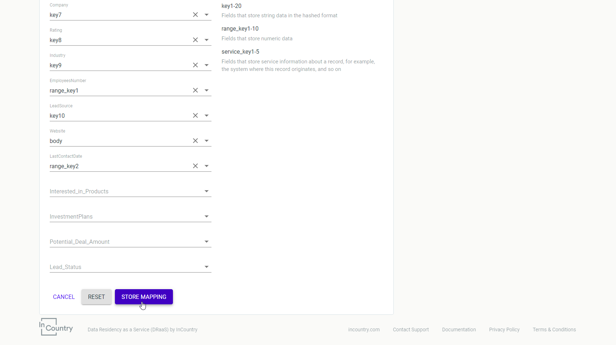
Task: Click the Store Mapping button
Action: (x=144, y=297)
